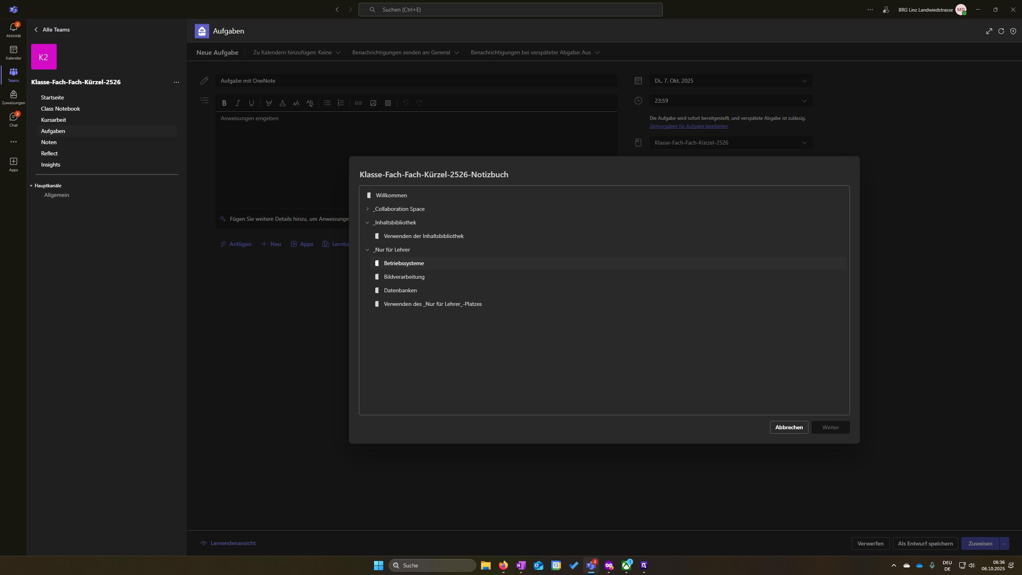
Task: Collapse the _Nur für Lehrer section
Action: click(x=367, y=250)
